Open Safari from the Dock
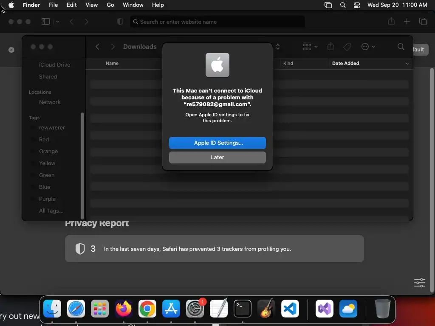The width and height of the screenshot is (435, 326). [x=76, y=309]
